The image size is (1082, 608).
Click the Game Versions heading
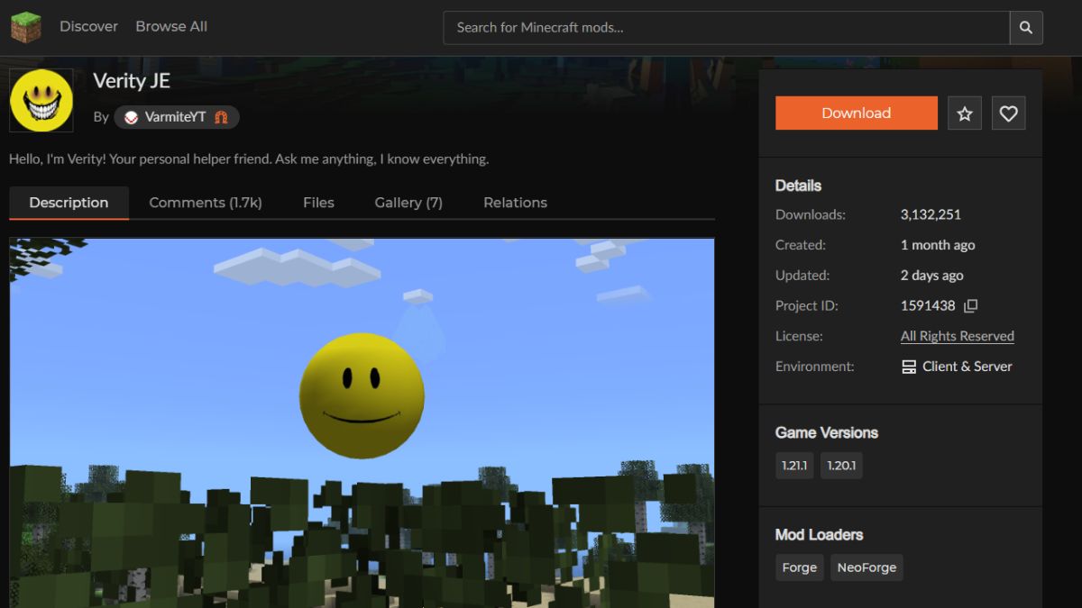827,432
